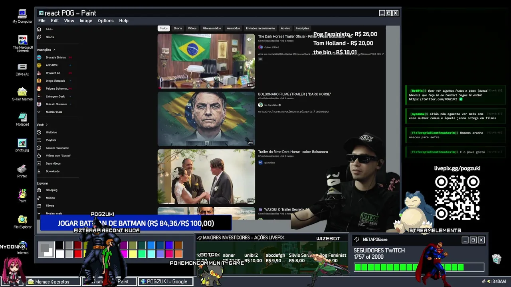Image resolution: width=511 pixels, height=287 pixels.
Task: Open the Image menu in Paint
Action: tap(86, 21)
